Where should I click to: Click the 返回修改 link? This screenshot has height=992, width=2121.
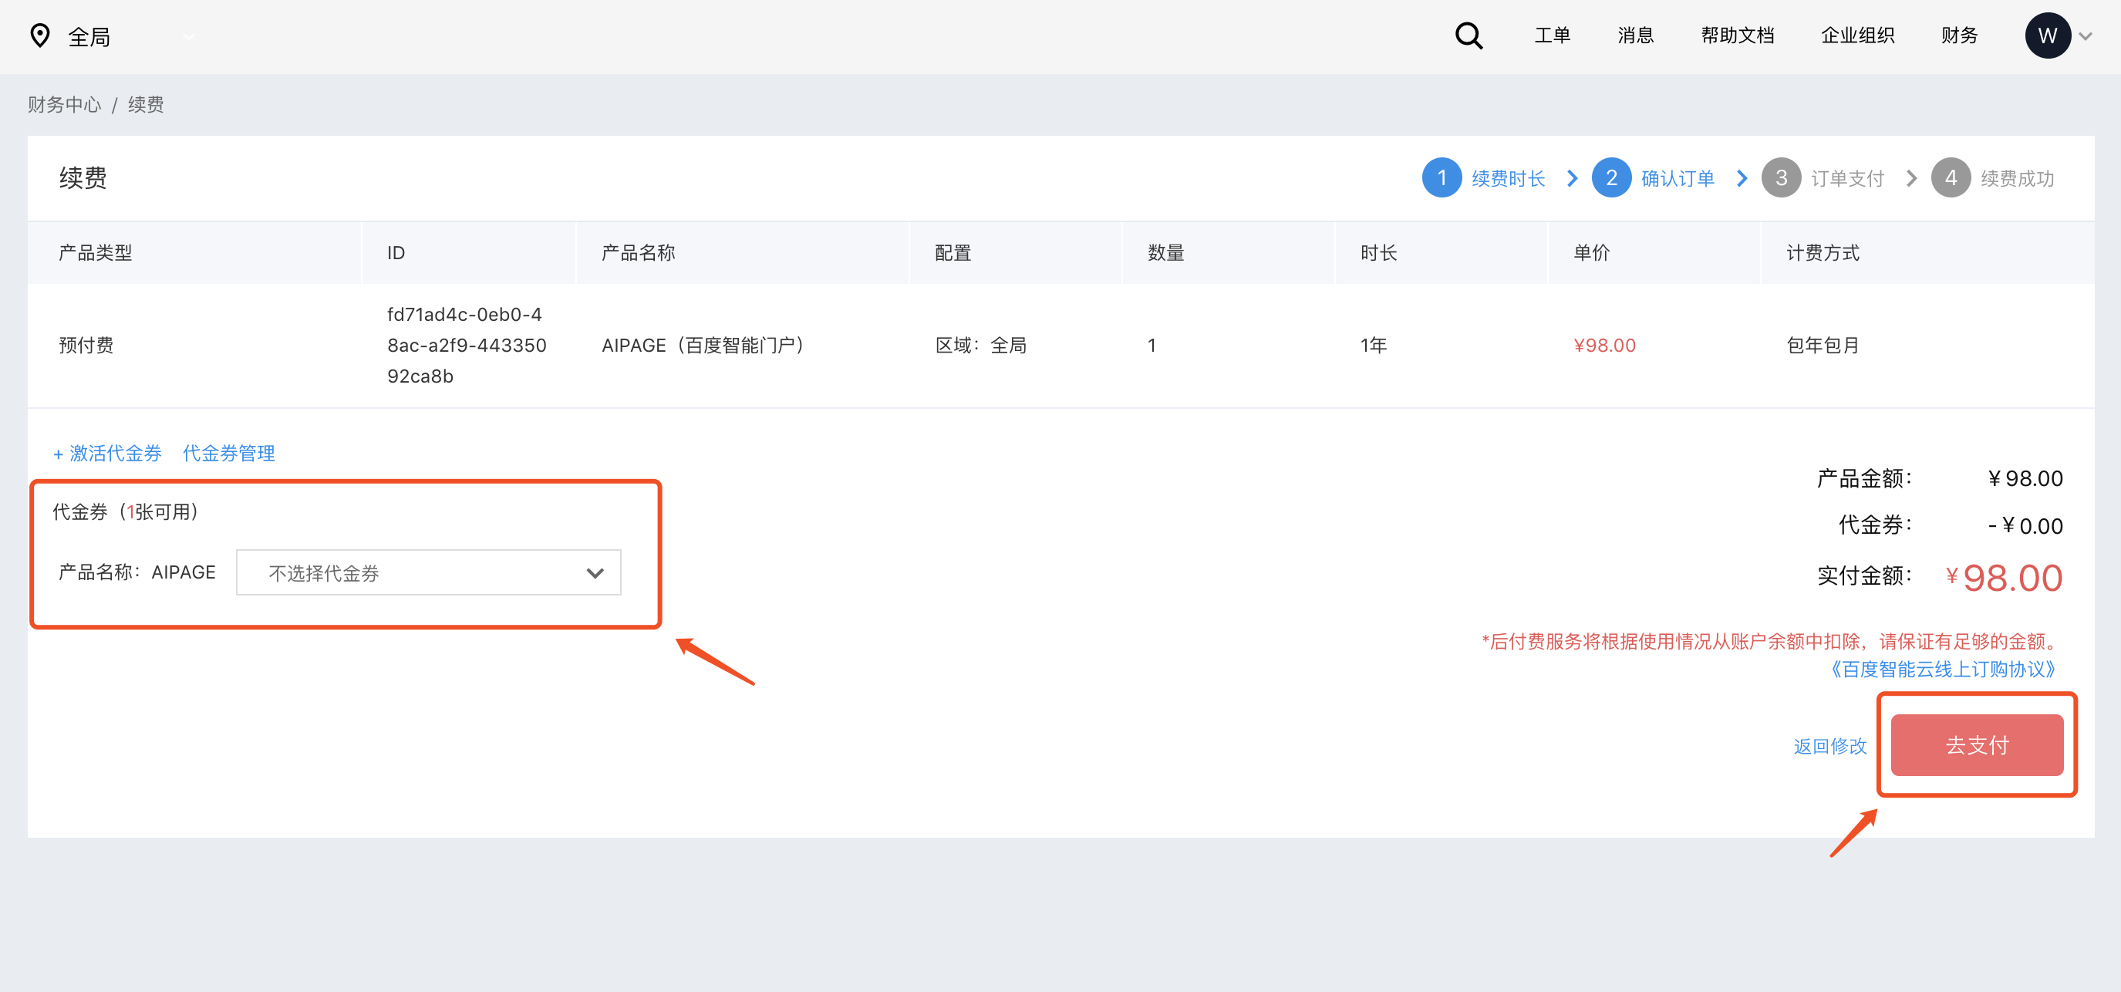point(1829,746)
